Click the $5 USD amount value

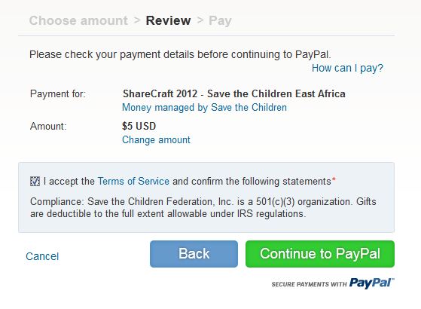click(139, 126)
